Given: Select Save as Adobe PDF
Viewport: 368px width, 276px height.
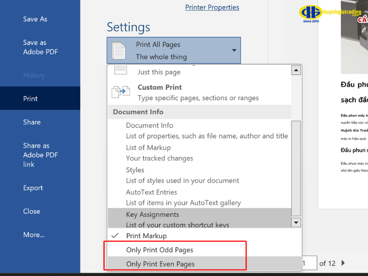Looking at the screenshot, I should [x=40, y=47].
